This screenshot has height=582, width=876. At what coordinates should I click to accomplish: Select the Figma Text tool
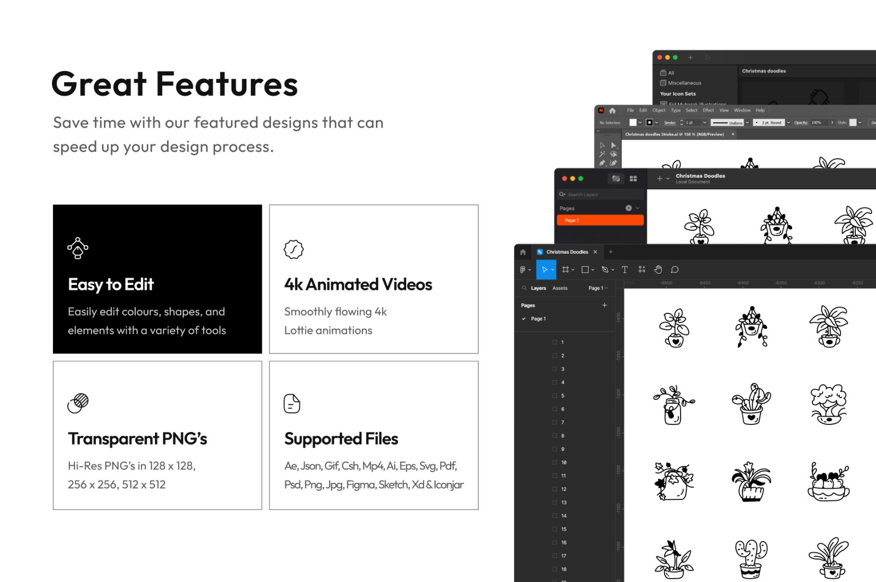point(624,270)
